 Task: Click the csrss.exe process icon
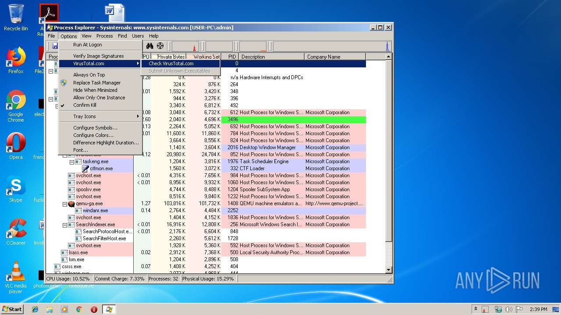[57, 266]
